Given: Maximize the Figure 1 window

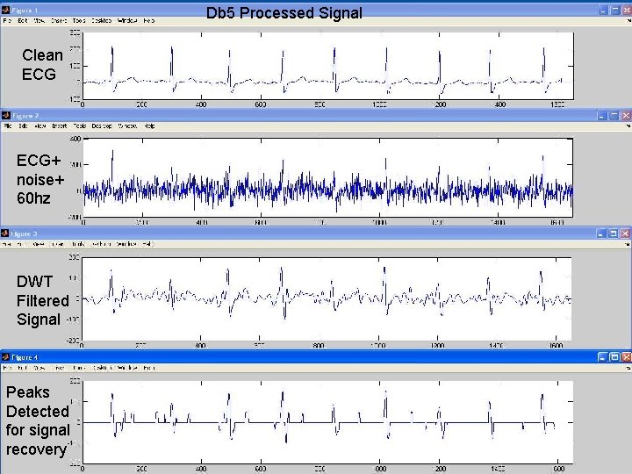Looking at the screenshot, I should click(x=615, y=11).
